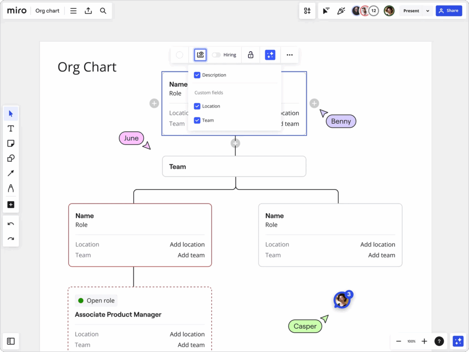Add a card right of selected card
Image resolution: width=469 pixels, height=352 pixels.
(314, 104)
